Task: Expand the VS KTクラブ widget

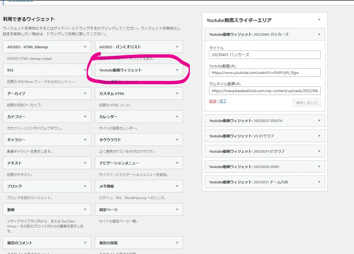Action: 319,136
